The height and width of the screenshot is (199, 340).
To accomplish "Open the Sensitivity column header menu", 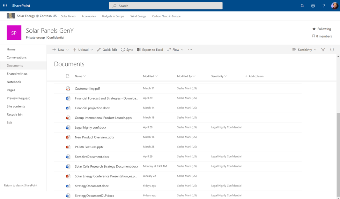I will tap(219, 76).
